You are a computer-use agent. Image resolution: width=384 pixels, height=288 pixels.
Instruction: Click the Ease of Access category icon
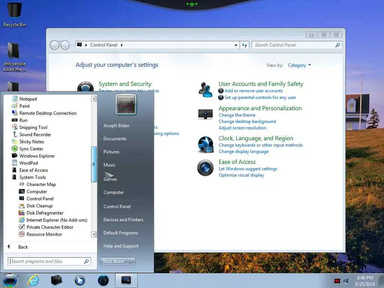(205, 168)
